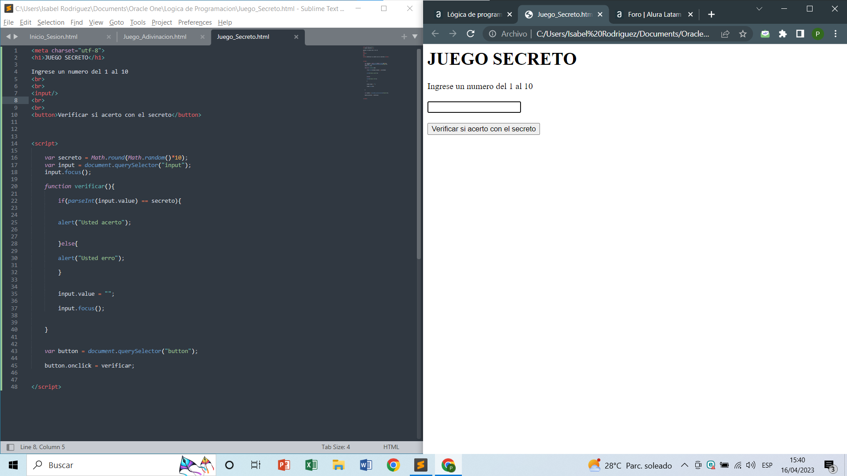Close the Inicio_Sesion.html tab
Viewport: 847px width, 476px height.
109,37
